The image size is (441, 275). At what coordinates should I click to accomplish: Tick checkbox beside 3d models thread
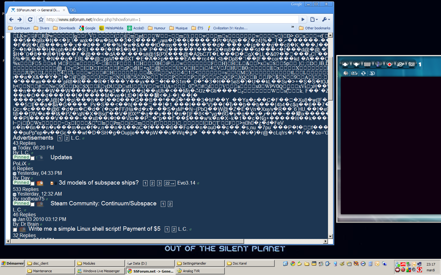pyautogui.click(x=32, y=184)
